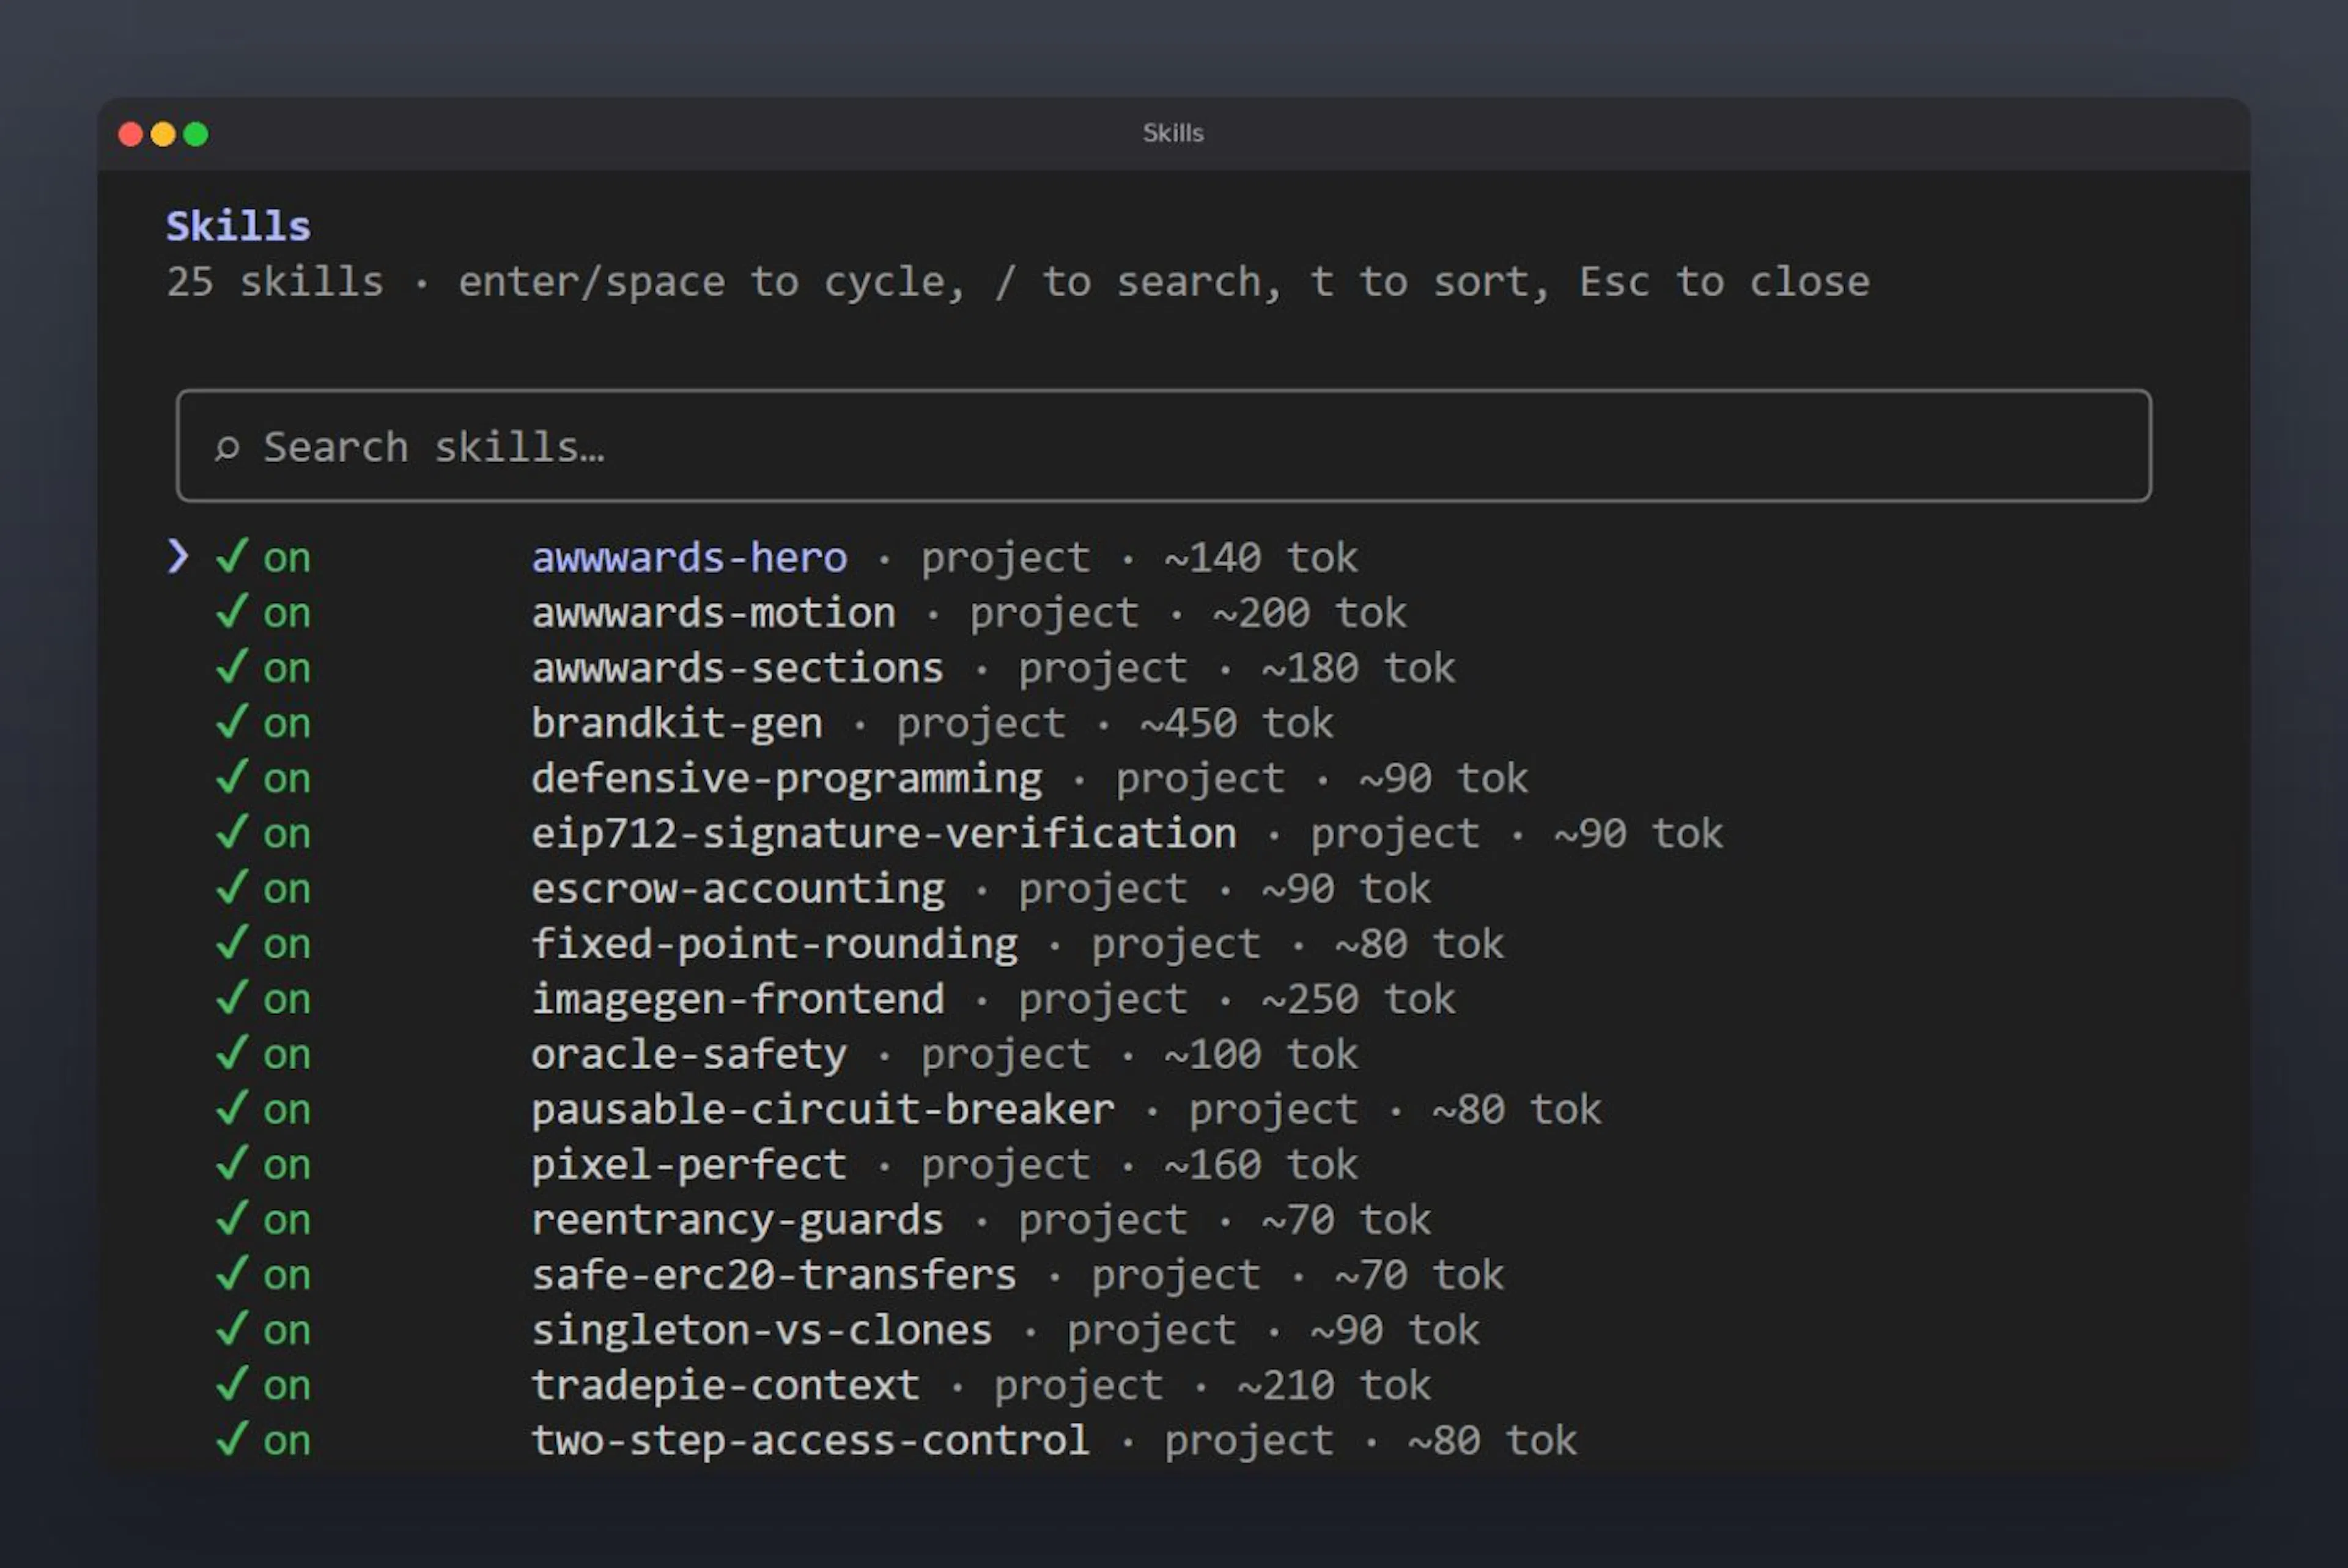Click the checkmark icon for imagegen-frontend

pyautogui.click(x=232, y=997)
